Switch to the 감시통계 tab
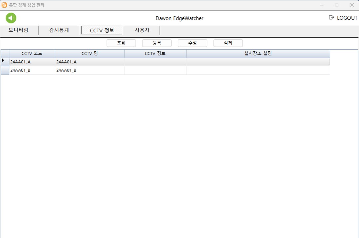The image size is (359, 238). pos(59,30)
